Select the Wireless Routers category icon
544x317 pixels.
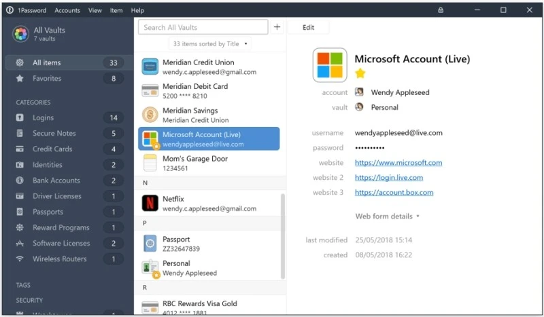coord(19,259)
